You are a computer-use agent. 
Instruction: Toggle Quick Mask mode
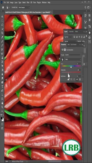(x=2, y=124)
